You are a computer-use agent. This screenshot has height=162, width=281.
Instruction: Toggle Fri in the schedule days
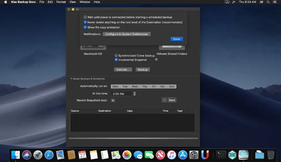(154, 87)
